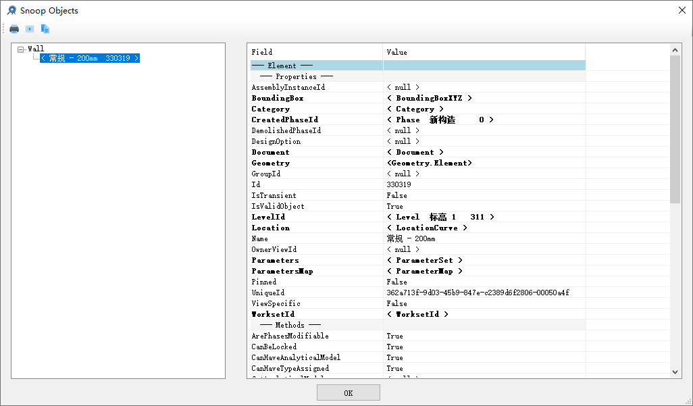Select the ArePhasesModifiable field
Viewport: 693px width, 406px height.
coord(290,336)
